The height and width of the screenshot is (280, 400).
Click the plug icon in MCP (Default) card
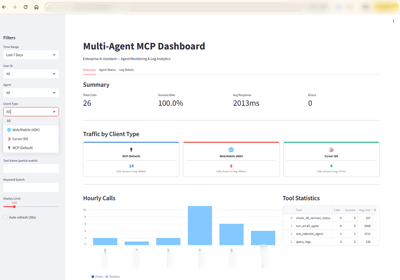click(x=131, y=150)
